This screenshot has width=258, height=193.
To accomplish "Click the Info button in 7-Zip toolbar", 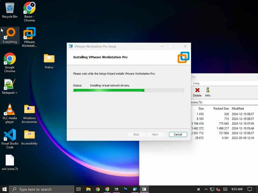I will point(208,92).
